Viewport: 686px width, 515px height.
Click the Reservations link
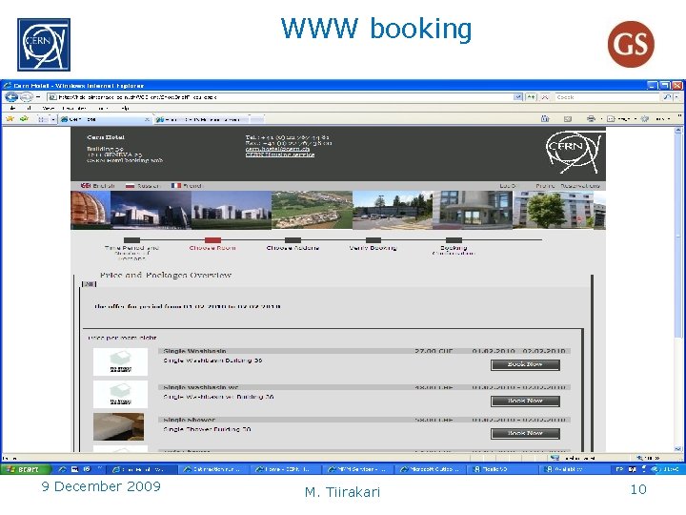(x=580, y=186)
